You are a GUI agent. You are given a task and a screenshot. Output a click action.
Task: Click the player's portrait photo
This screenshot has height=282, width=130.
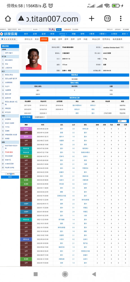(x=33, y=59)
